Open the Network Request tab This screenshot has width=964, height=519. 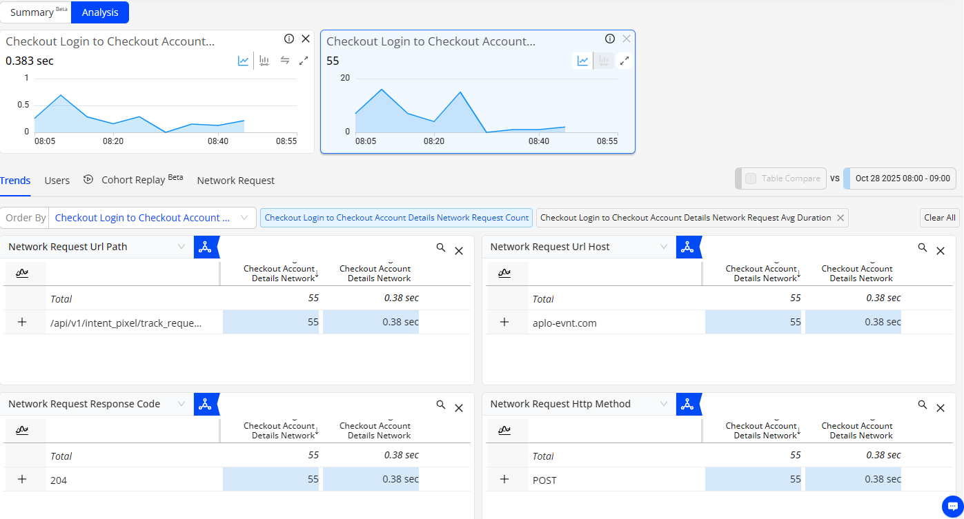pyautogui.click(x=235, y=181)
